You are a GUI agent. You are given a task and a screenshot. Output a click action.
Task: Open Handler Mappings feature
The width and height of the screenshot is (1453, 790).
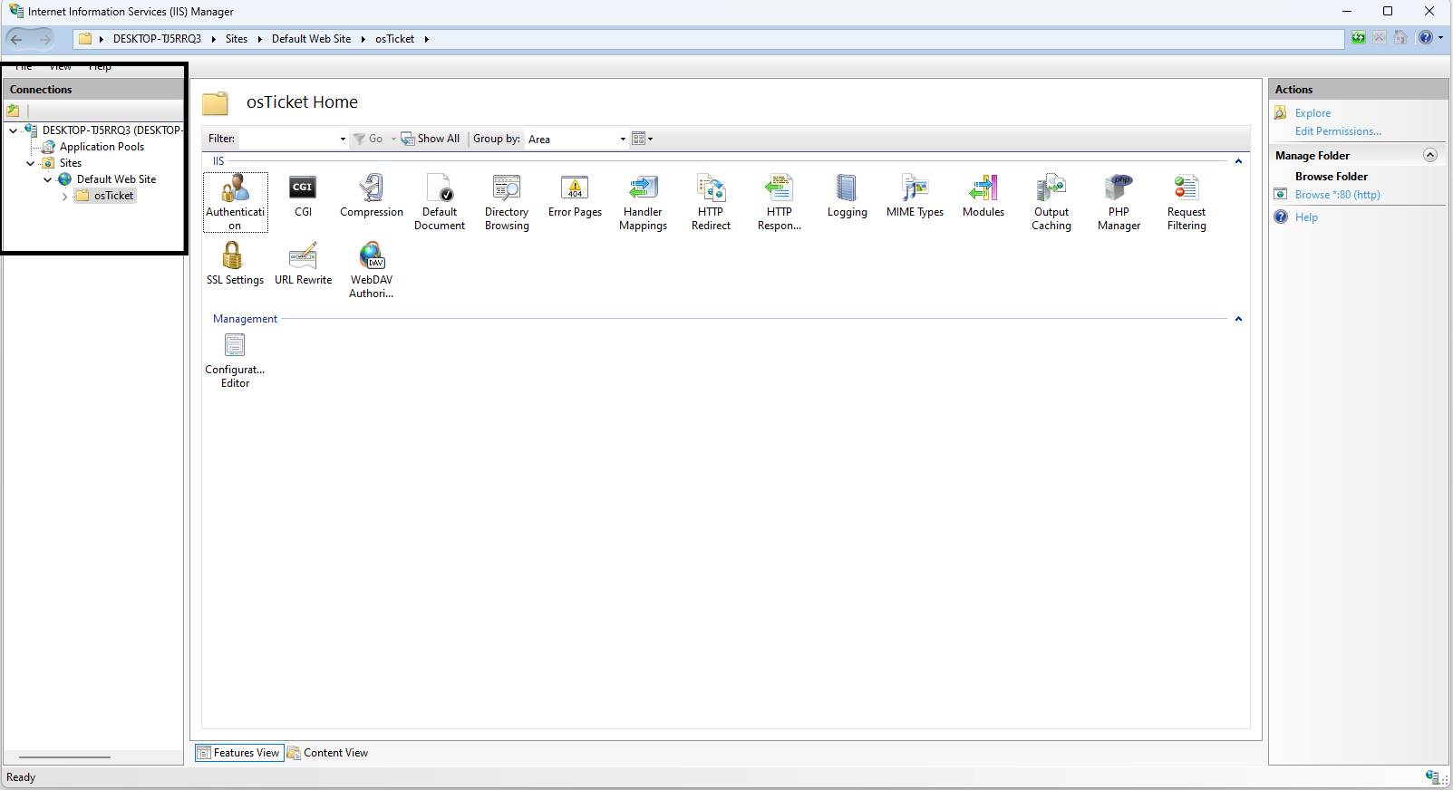644,203
